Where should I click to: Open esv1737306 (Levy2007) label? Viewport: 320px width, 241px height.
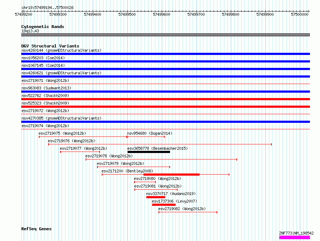[x=174, y=201]
